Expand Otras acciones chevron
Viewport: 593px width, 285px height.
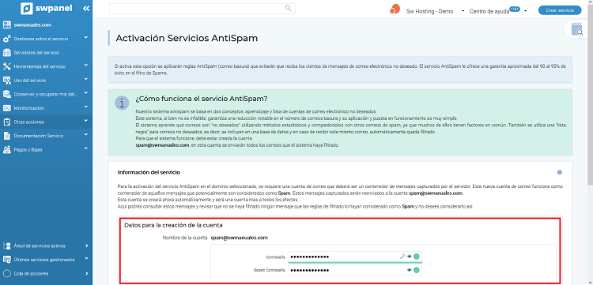(86, 121)
